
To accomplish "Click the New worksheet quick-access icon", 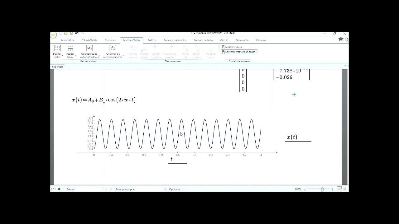I will pos(61,33).
